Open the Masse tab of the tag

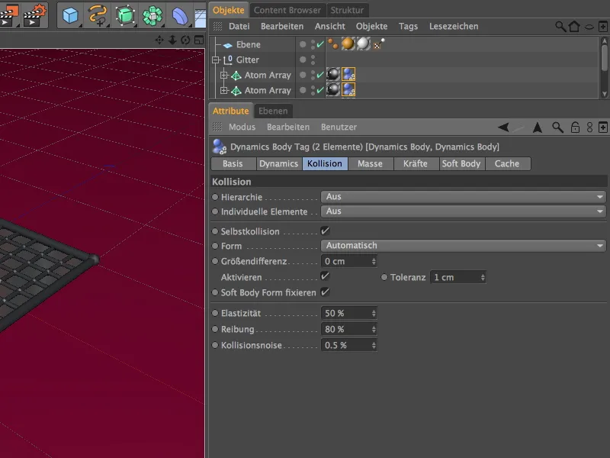[x=370, y=164]
